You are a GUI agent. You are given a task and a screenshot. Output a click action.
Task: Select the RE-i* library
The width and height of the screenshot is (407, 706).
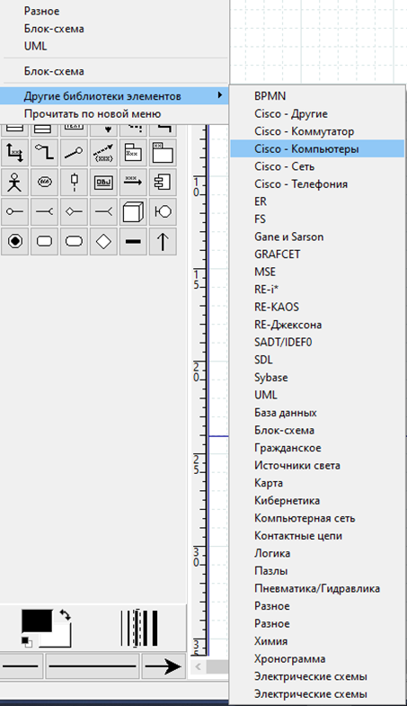pos(317,289)
